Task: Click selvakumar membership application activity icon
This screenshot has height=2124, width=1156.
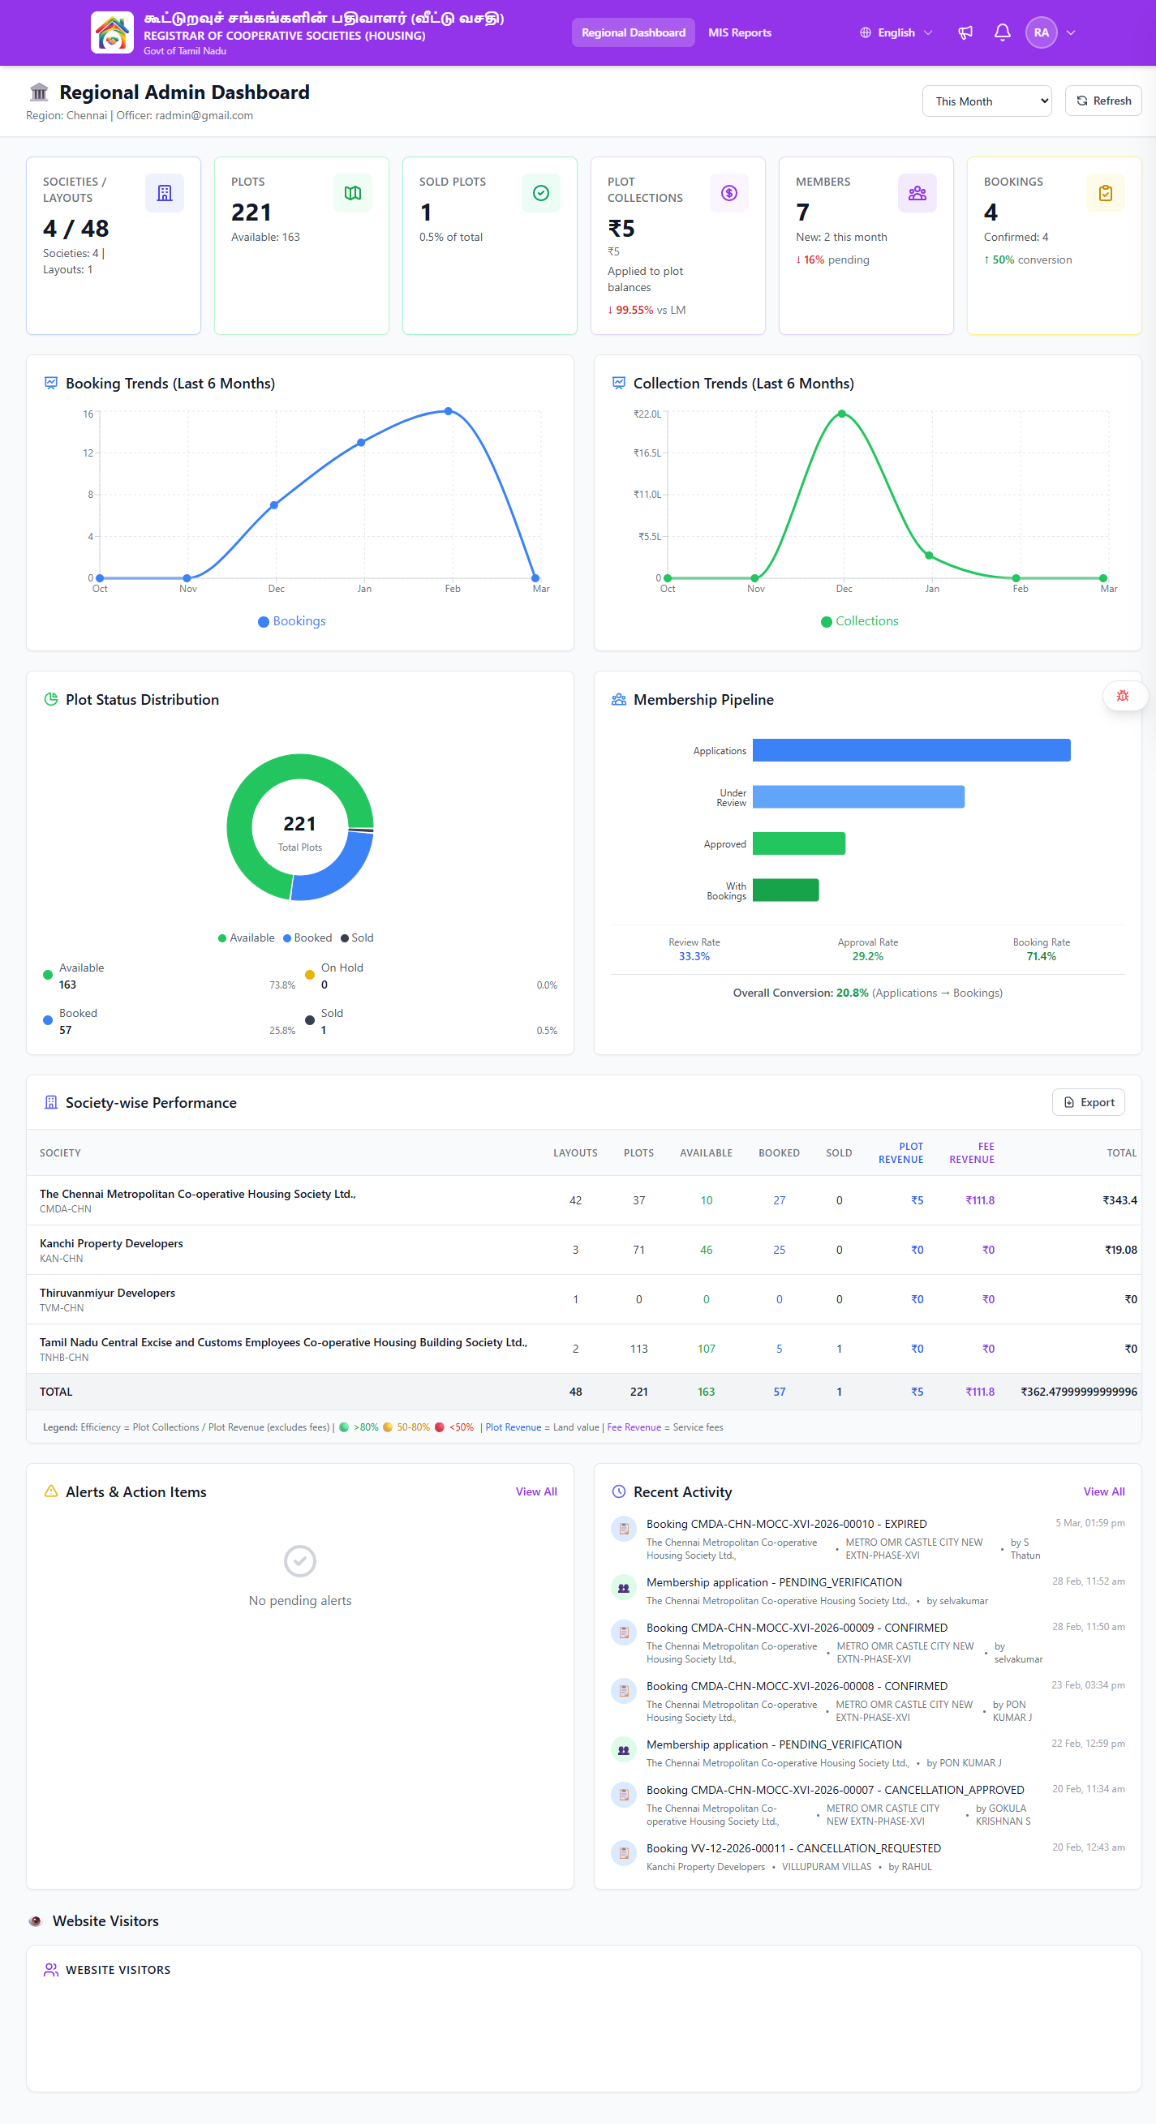Action: point(624,1587)
